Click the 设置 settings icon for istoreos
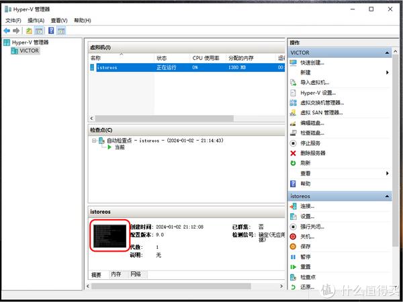This screenshot has height=302, width=403. point(293,217)
